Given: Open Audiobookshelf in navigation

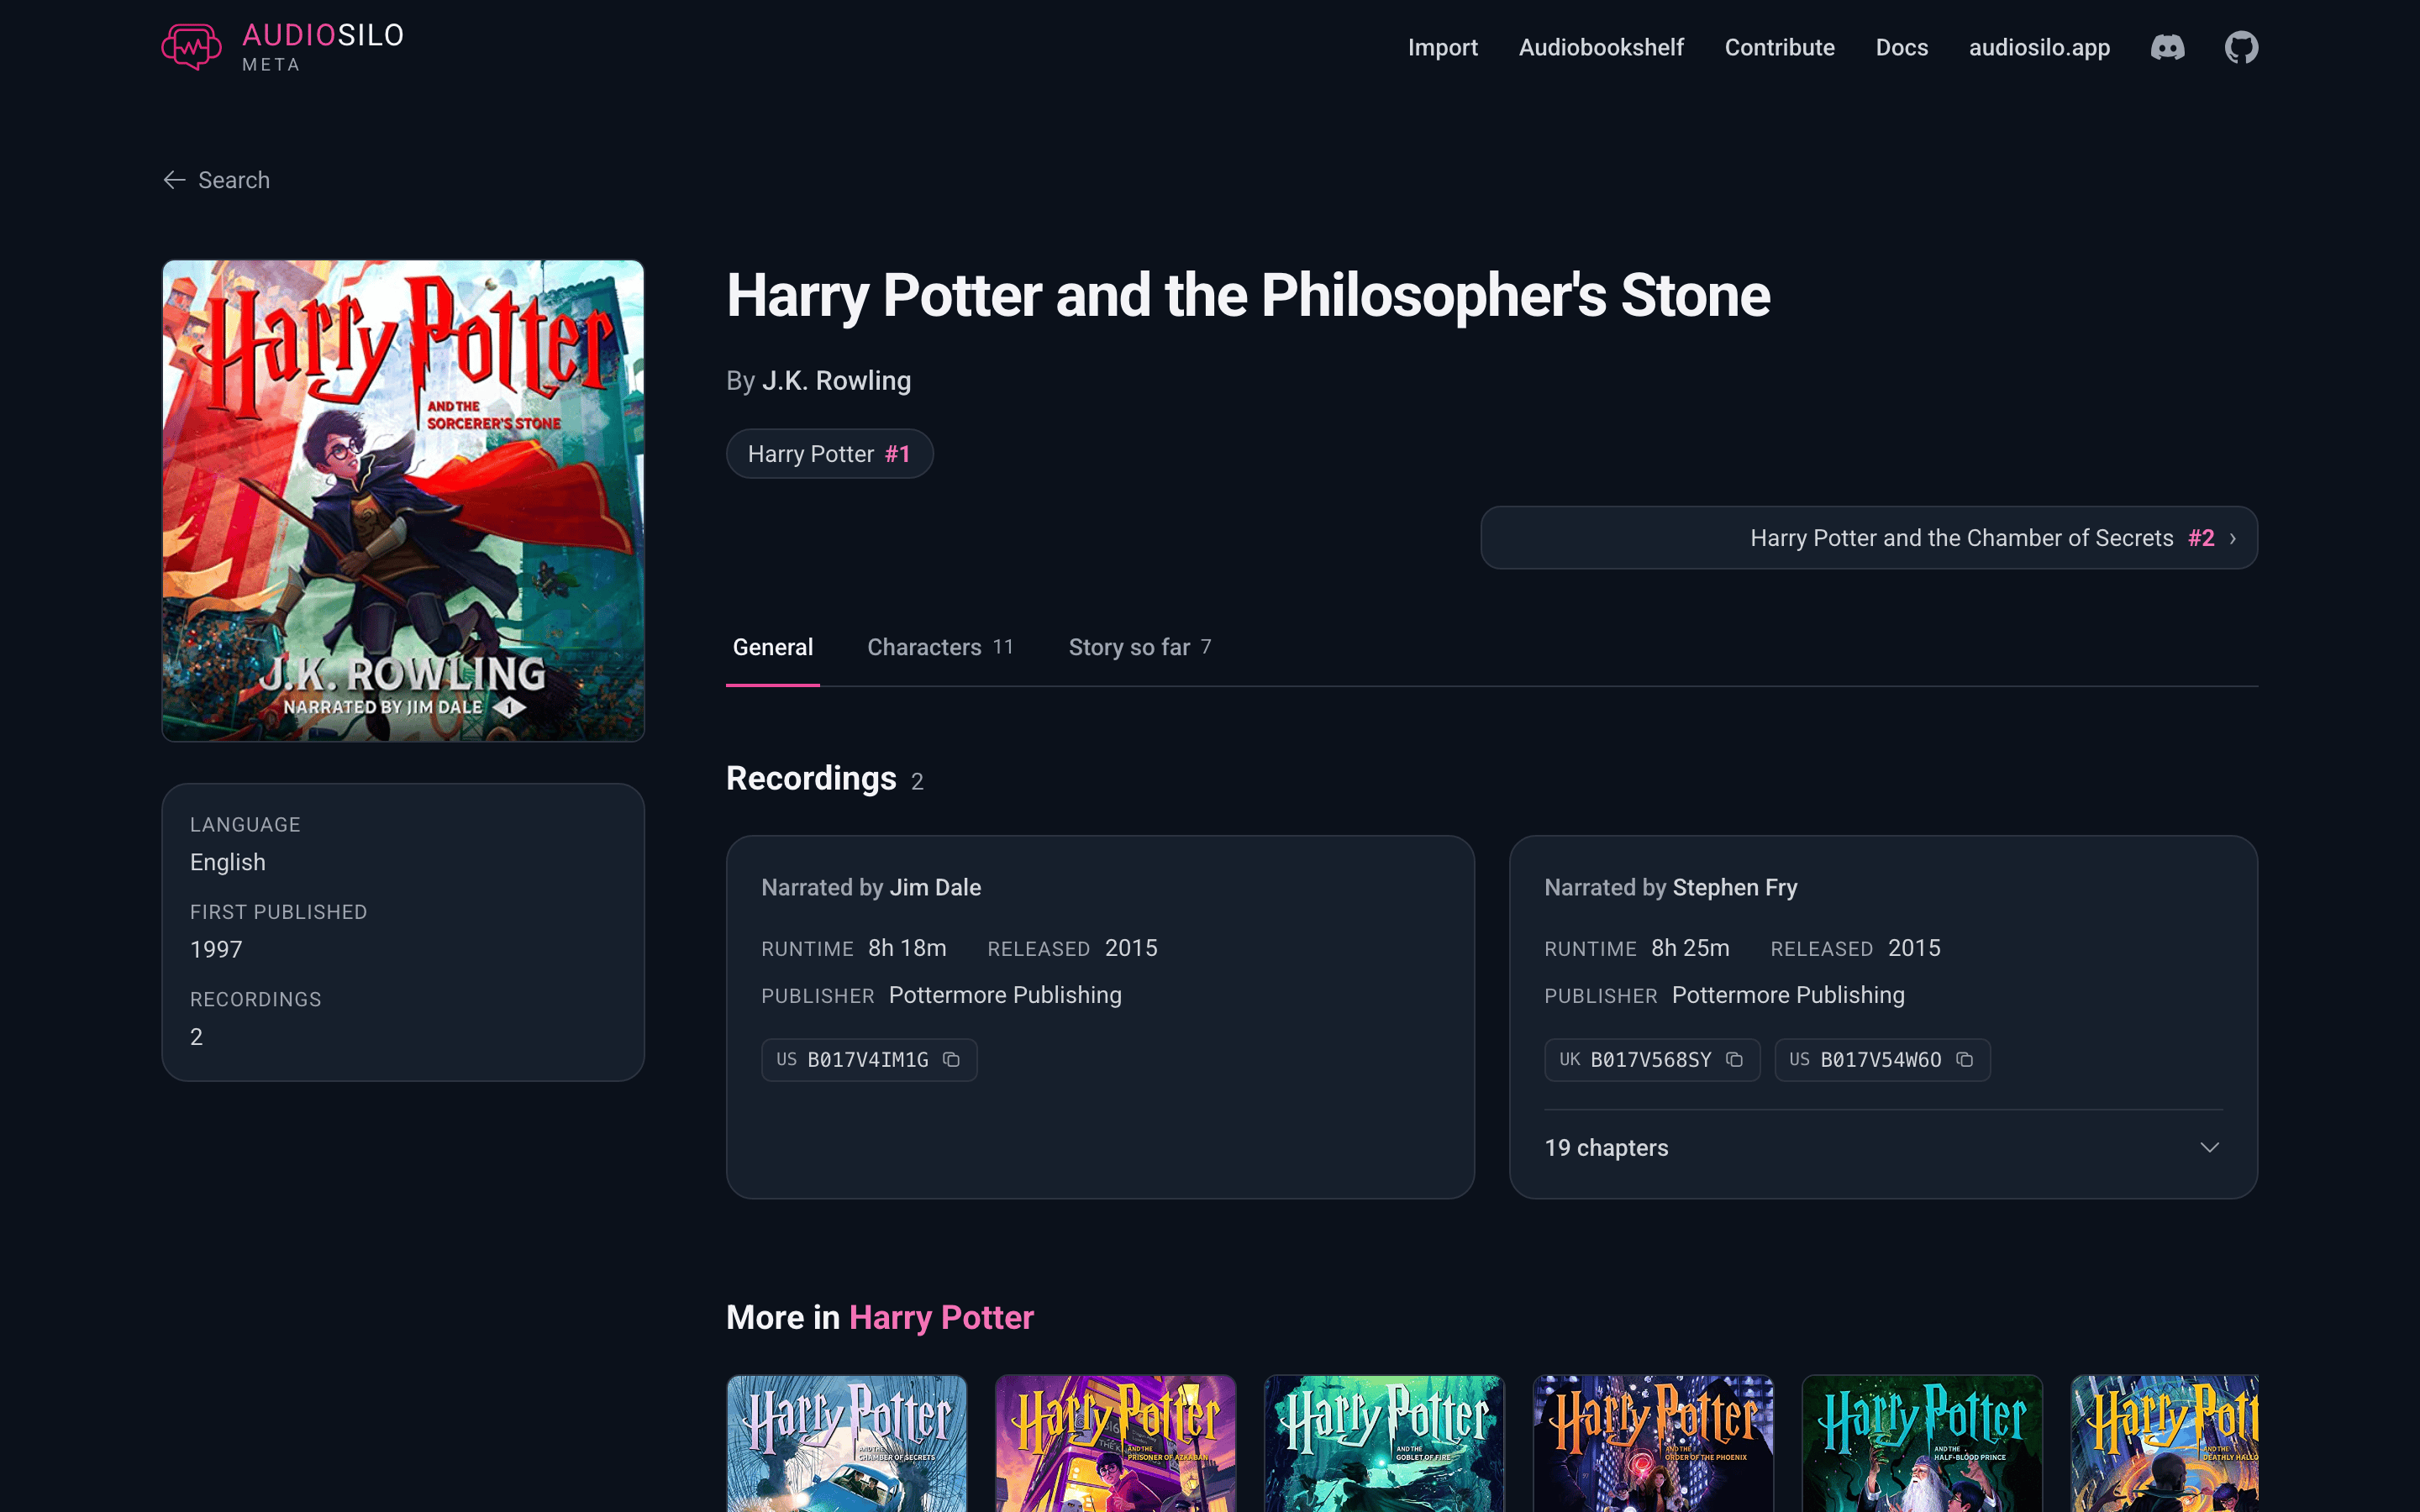Looking at the screenshot, I should (1601, 47).
